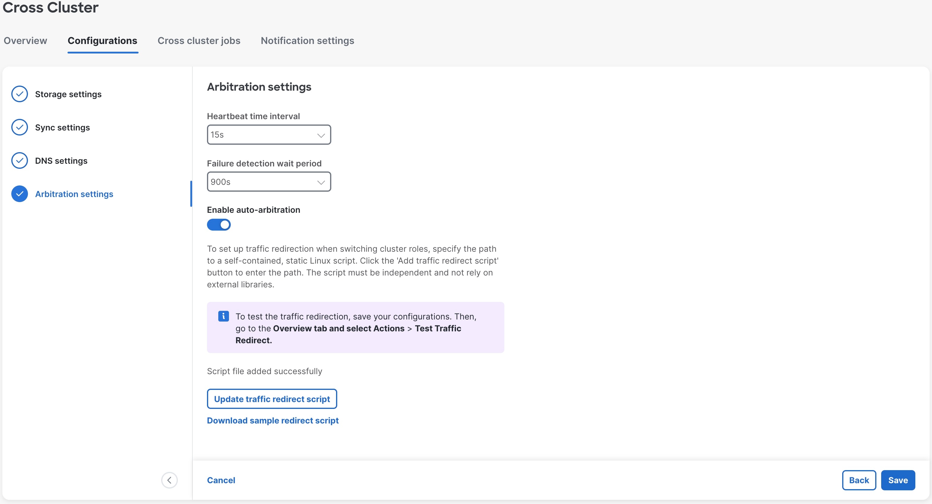932x504 pixels.
Task: Disable the auto-arbitration toggle
Action: pos(219,225)
